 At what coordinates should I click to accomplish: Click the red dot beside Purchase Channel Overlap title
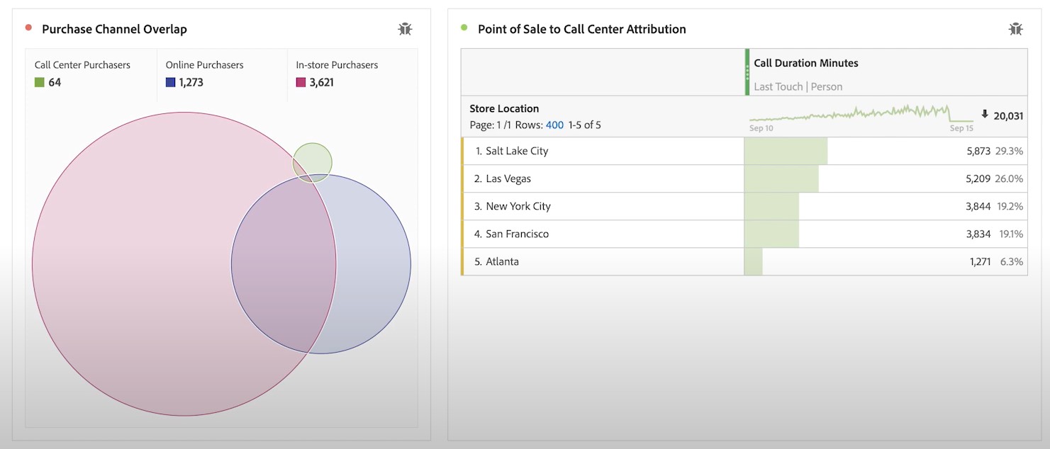28,28
